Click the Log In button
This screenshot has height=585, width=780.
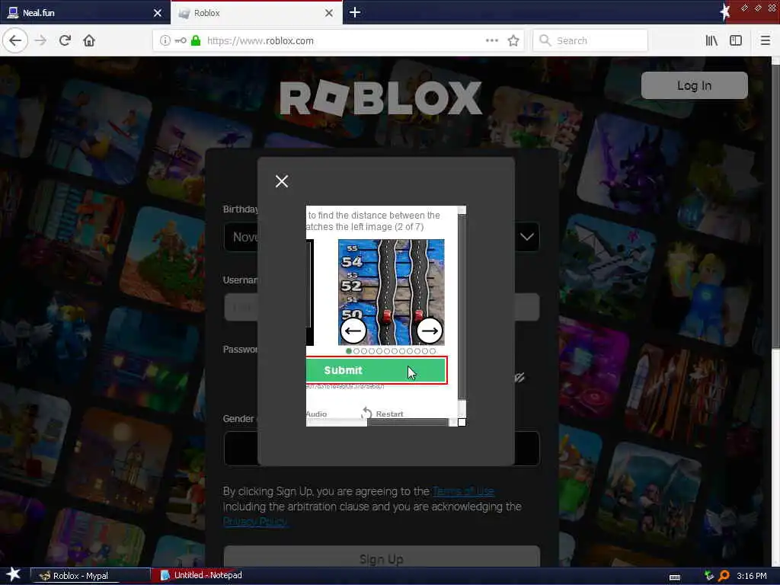(695, 85)
